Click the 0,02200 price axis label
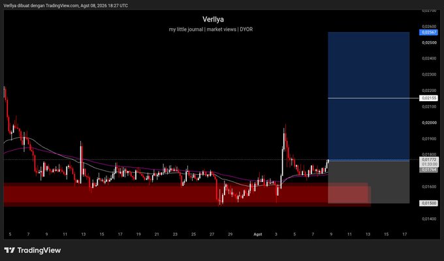The width and height of the screenshot is (444, 261). point(429,91)
